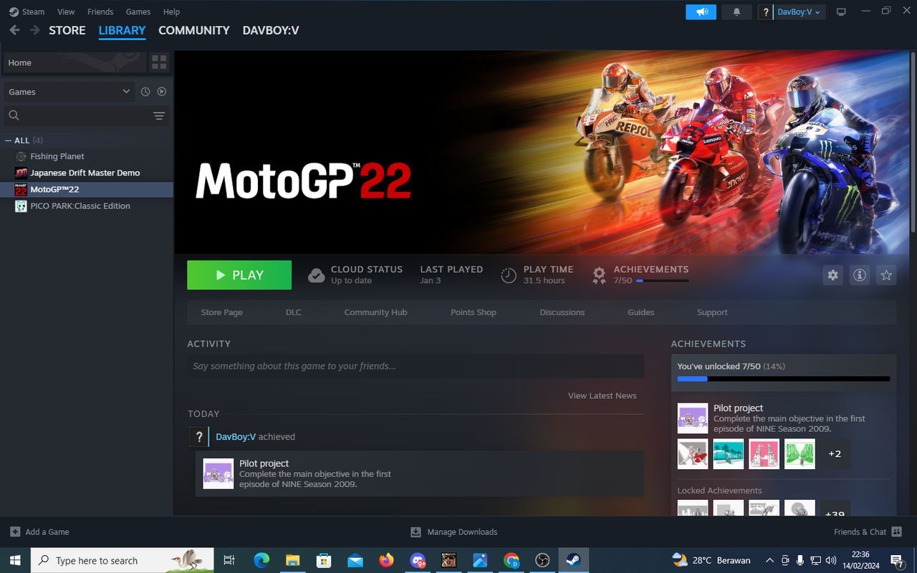Viewport: 917px width, 573px height.
Task: Open the Support link
Action: (x=712, y=312)
